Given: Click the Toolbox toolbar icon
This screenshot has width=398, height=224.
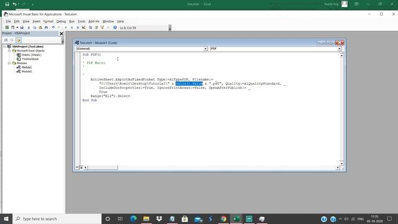Looking at the screenshot, I should [x=108, y=27].
